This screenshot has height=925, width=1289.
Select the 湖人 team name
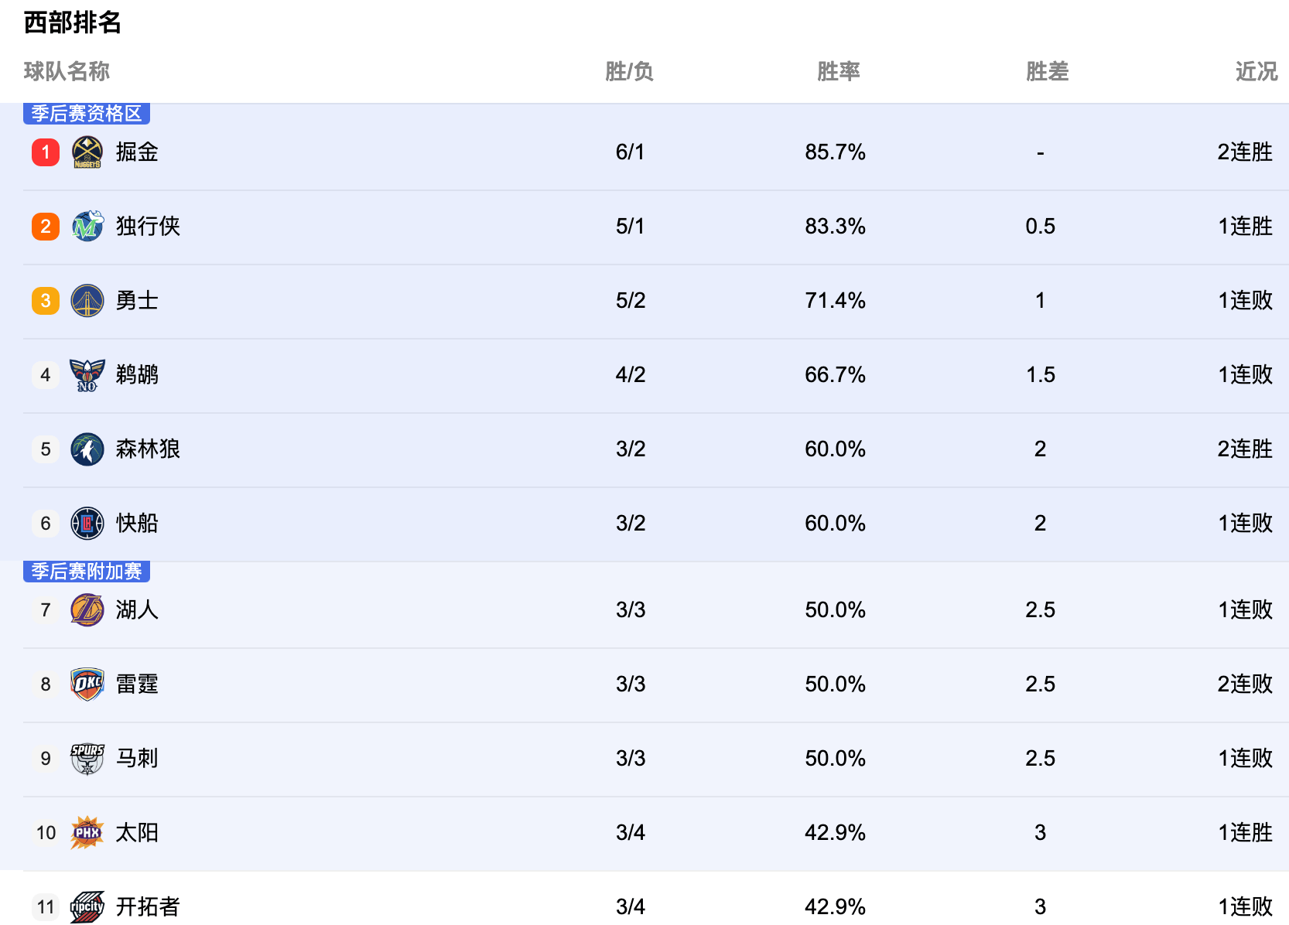tap(137, 610)
